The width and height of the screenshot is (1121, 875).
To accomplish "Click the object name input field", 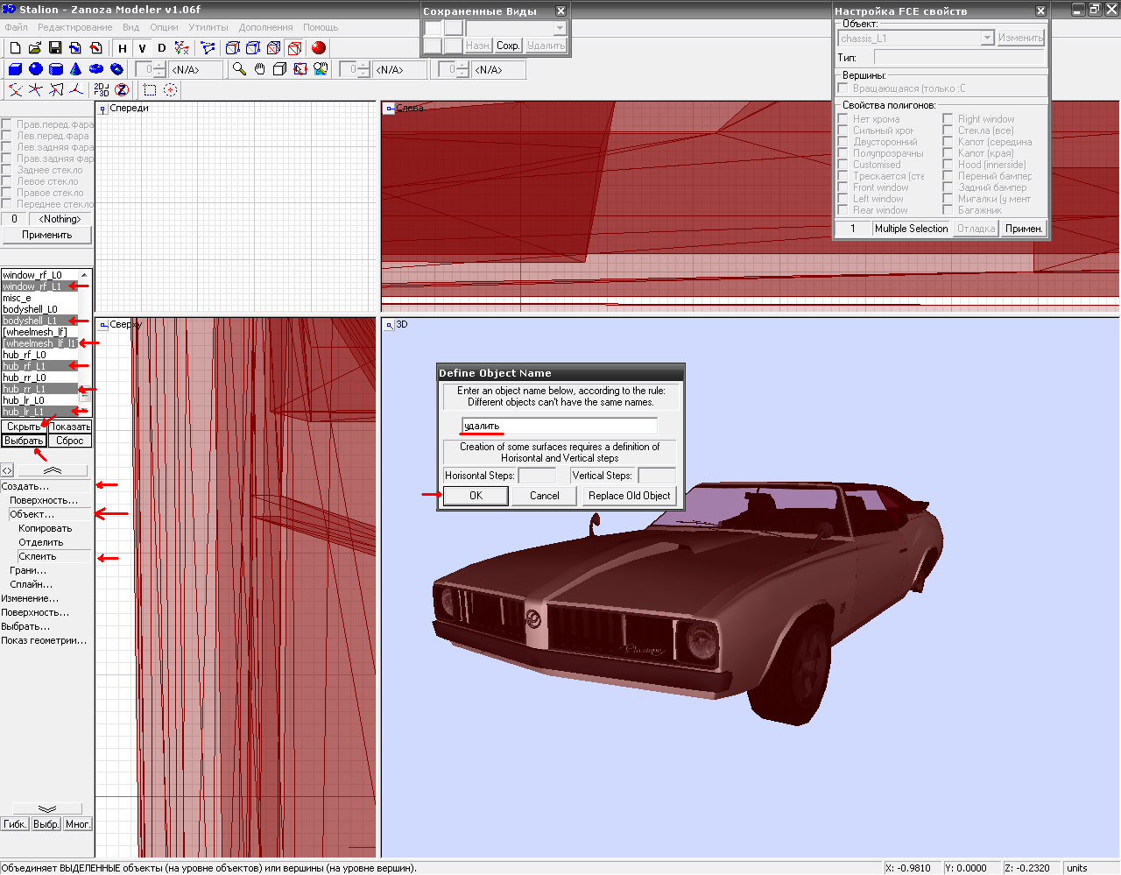I will pos(559,427).
